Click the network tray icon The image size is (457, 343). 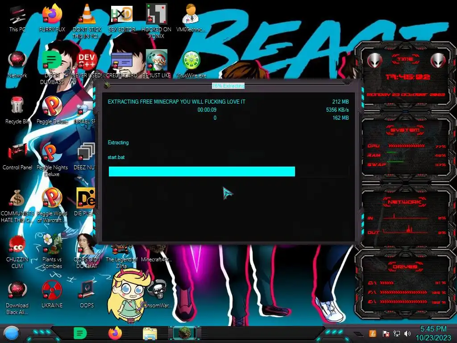(x=396, y=333)
